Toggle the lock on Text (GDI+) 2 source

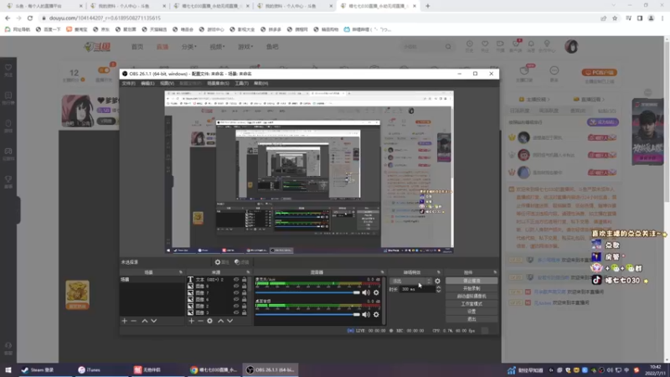pos(245,280)
